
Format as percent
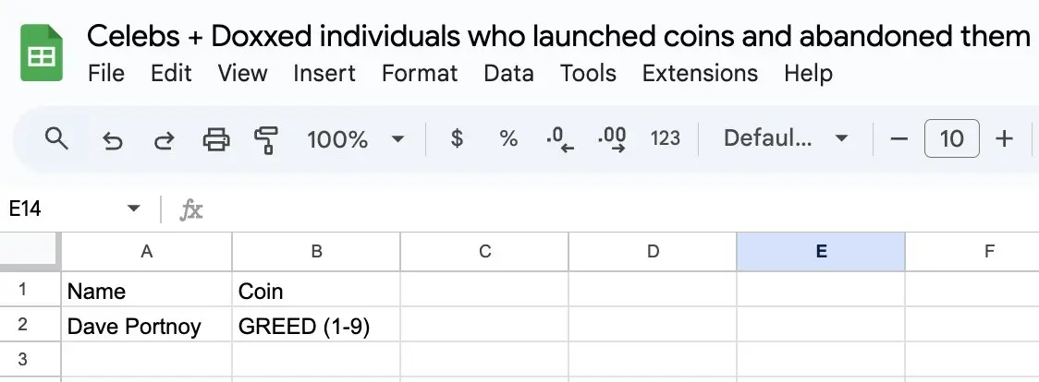(508, 138)
